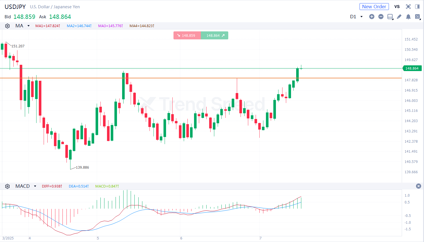The width and height of the screenshot is (424, 242).
Task: Select the pencil drawing tool
Action: click(x=399, y=17)
